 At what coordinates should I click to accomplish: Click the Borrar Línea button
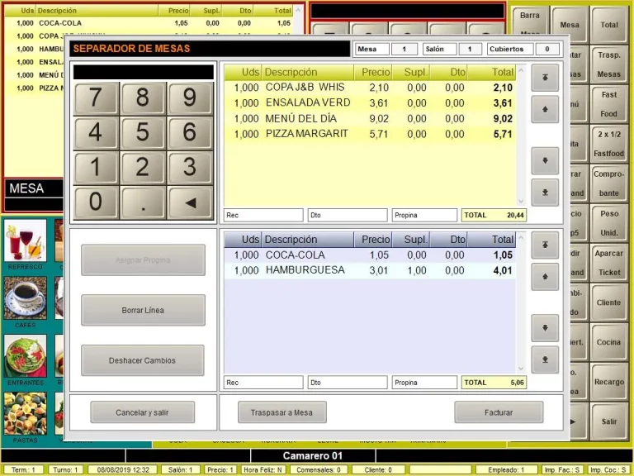click(143, 310)
